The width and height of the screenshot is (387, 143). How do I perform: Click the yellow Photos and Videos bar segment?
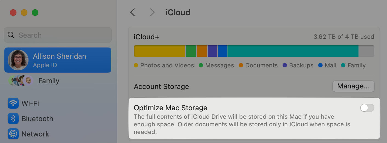(x=160, y=51)
